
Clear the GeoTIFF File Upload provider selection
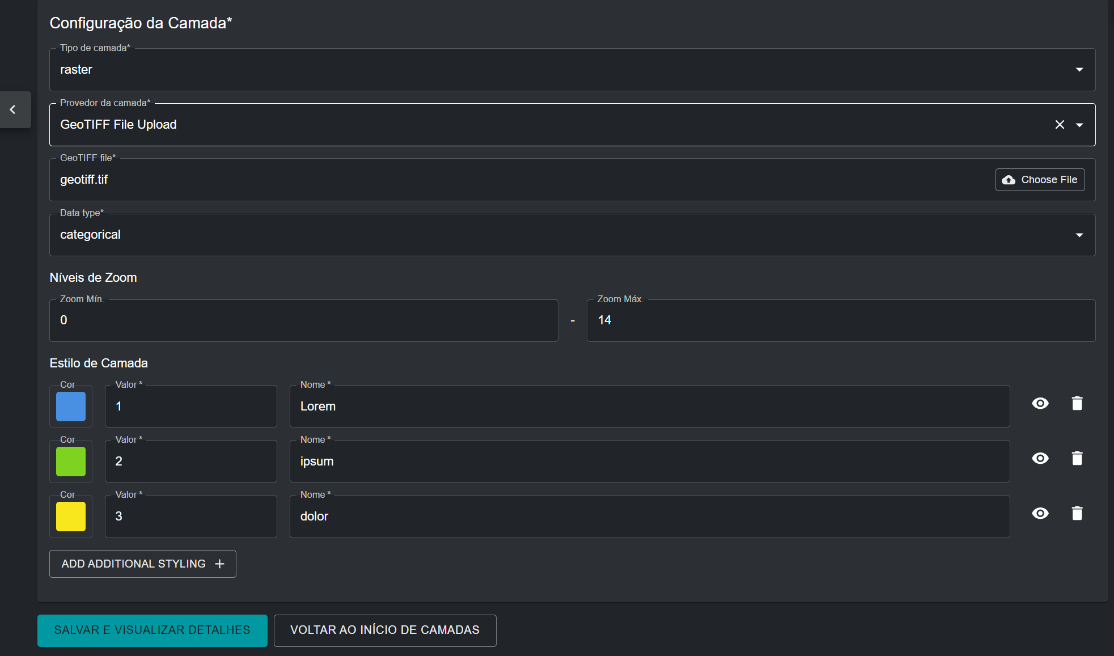(1060, 125)
